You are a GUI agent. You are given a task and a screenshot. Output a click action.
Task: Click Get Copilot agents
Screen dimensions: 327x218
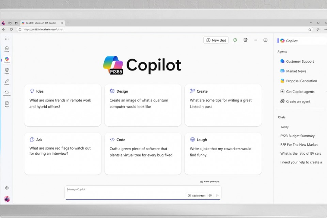pyautogui.click(x=297, y=92)
